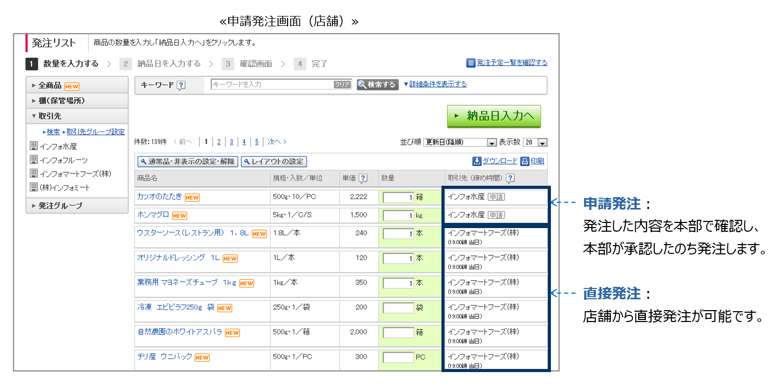Viewport: 775px width, 386px height.
Task: Click the building icon next to インフォ水産
Action: (34, 146)
